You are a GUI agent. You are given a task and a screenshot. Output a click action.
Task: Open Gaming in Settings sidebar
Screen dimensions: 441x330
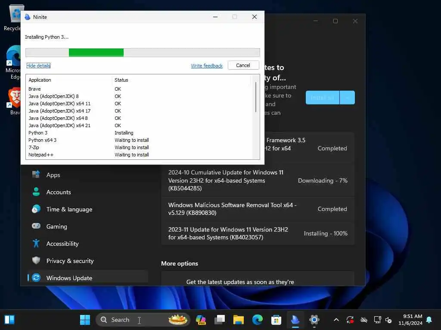pos(88,226)
